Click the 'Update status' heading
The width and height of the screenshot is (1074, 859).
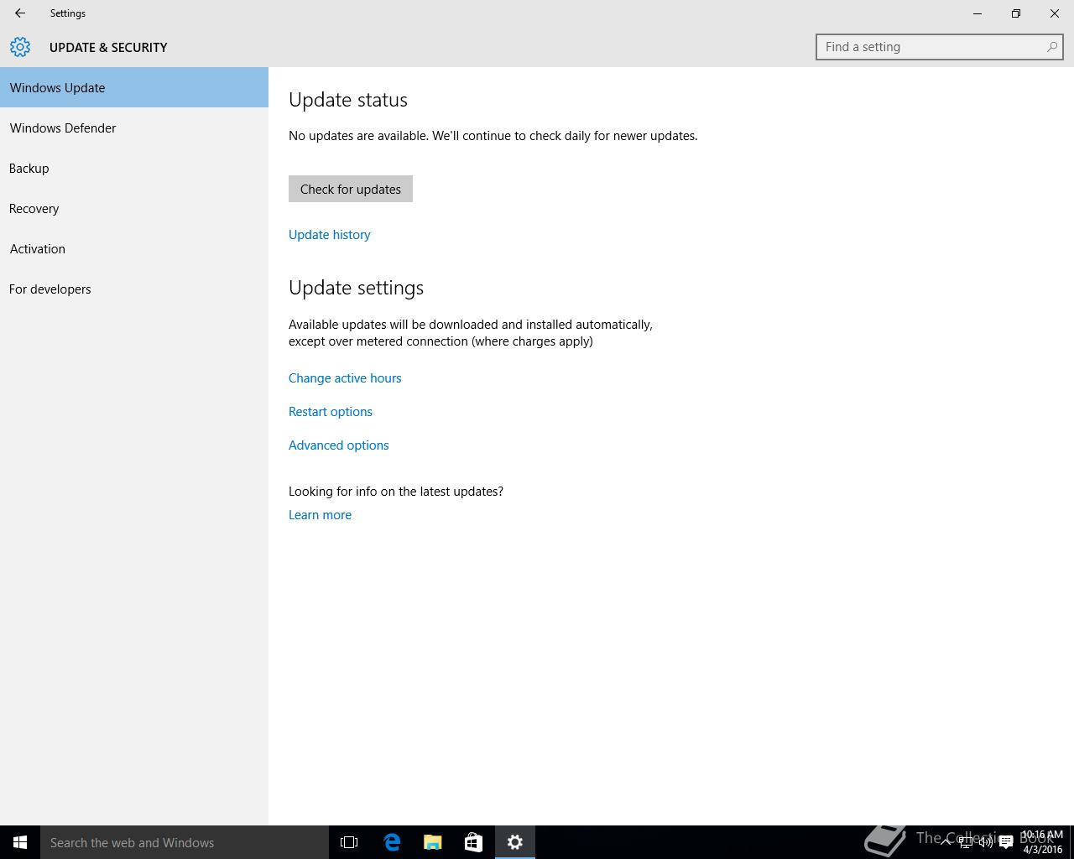[x=348, y=100]
